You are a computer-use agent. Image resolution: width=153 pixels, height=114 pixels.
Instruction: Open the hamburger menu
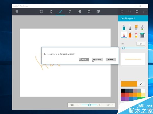17,12
